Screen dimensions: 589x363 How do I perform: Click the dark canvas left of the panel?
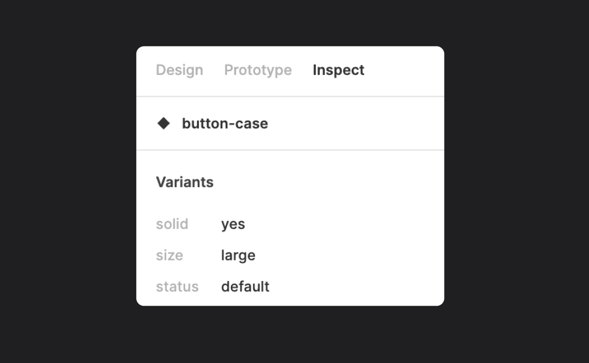(69, 177)
